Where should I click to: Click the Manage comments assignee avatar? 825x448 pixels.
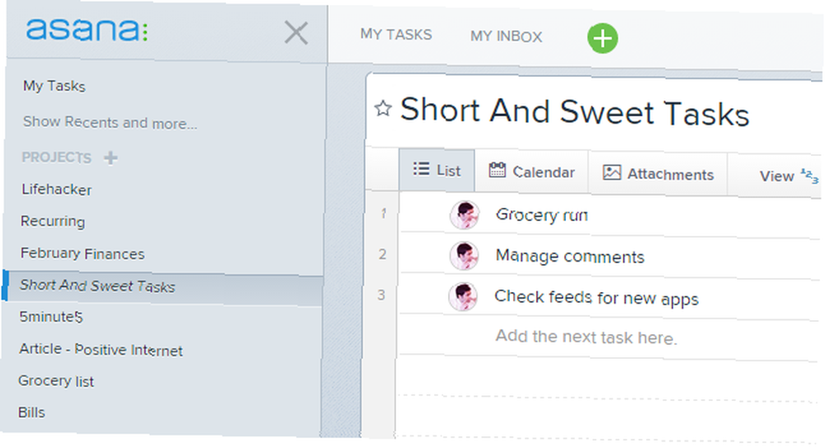pyautogui.click(x=464, y=256)
